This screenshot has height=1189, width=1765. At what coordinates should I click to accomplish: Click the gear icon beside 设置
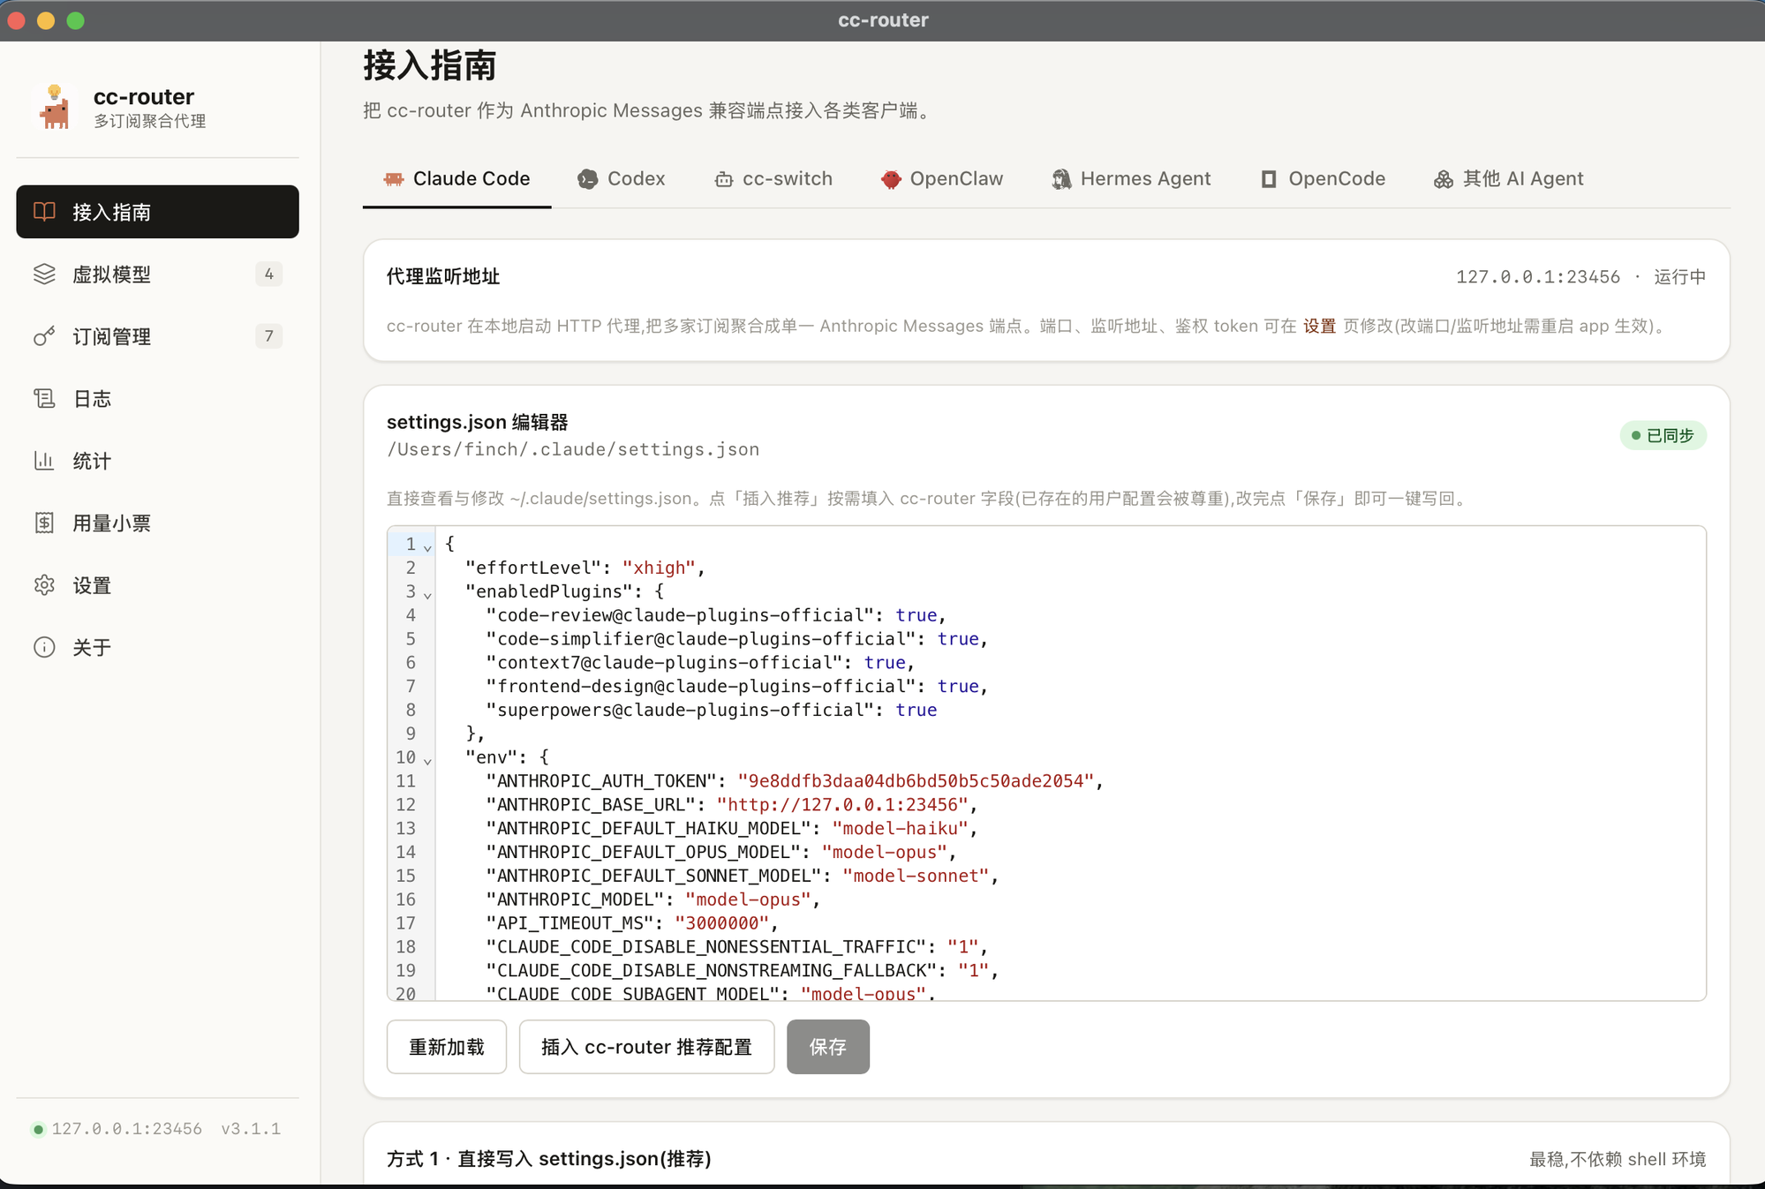pyautogui.click(x=44, y=585)
